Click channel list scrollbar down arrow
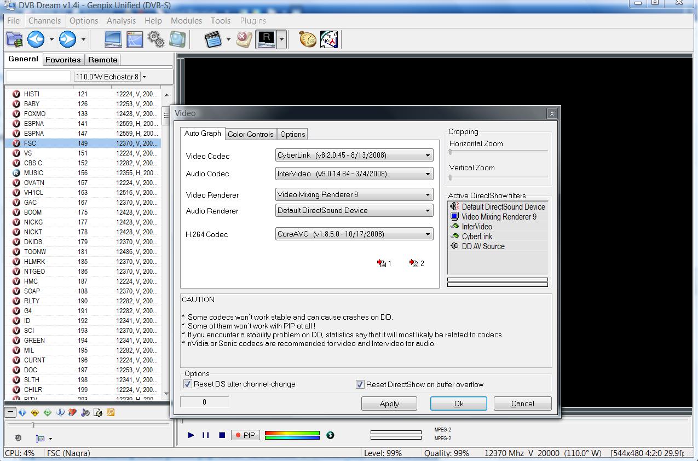The image size is (698, 461). 166,393
